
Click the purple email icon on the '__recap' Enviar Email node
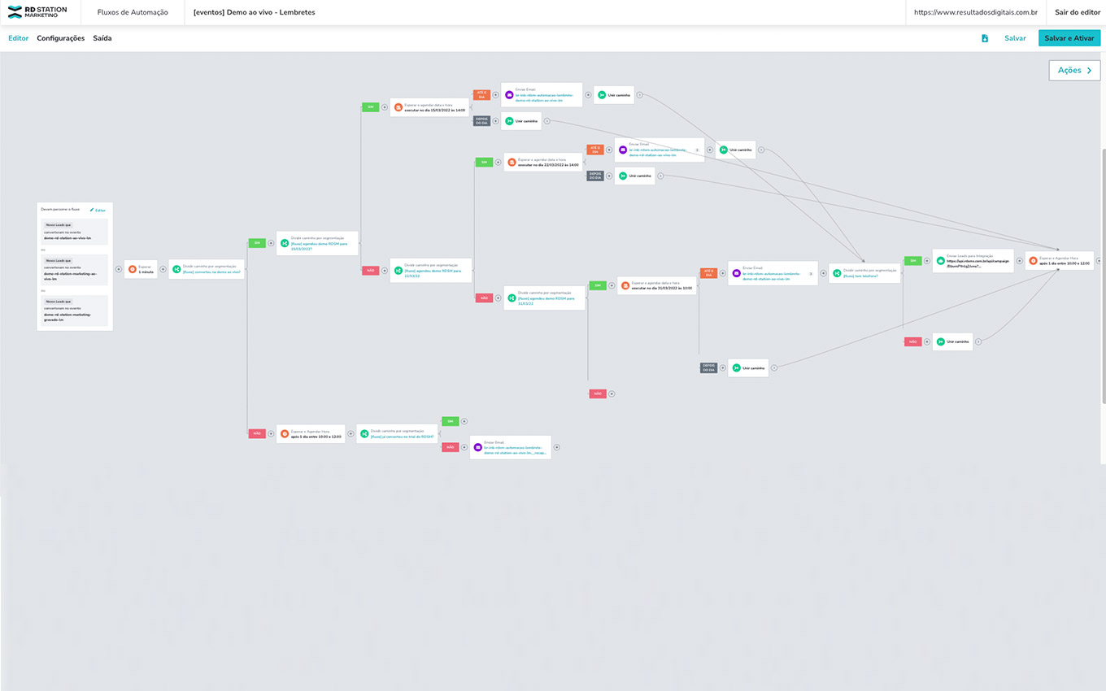[x=477, y=447]
